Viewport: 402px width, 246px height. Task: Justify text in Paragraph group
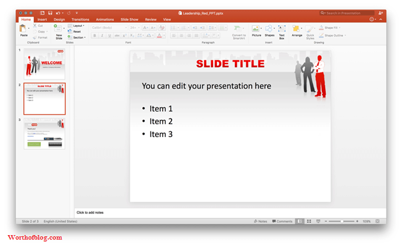pyautogui.click(x=196, y=35)
